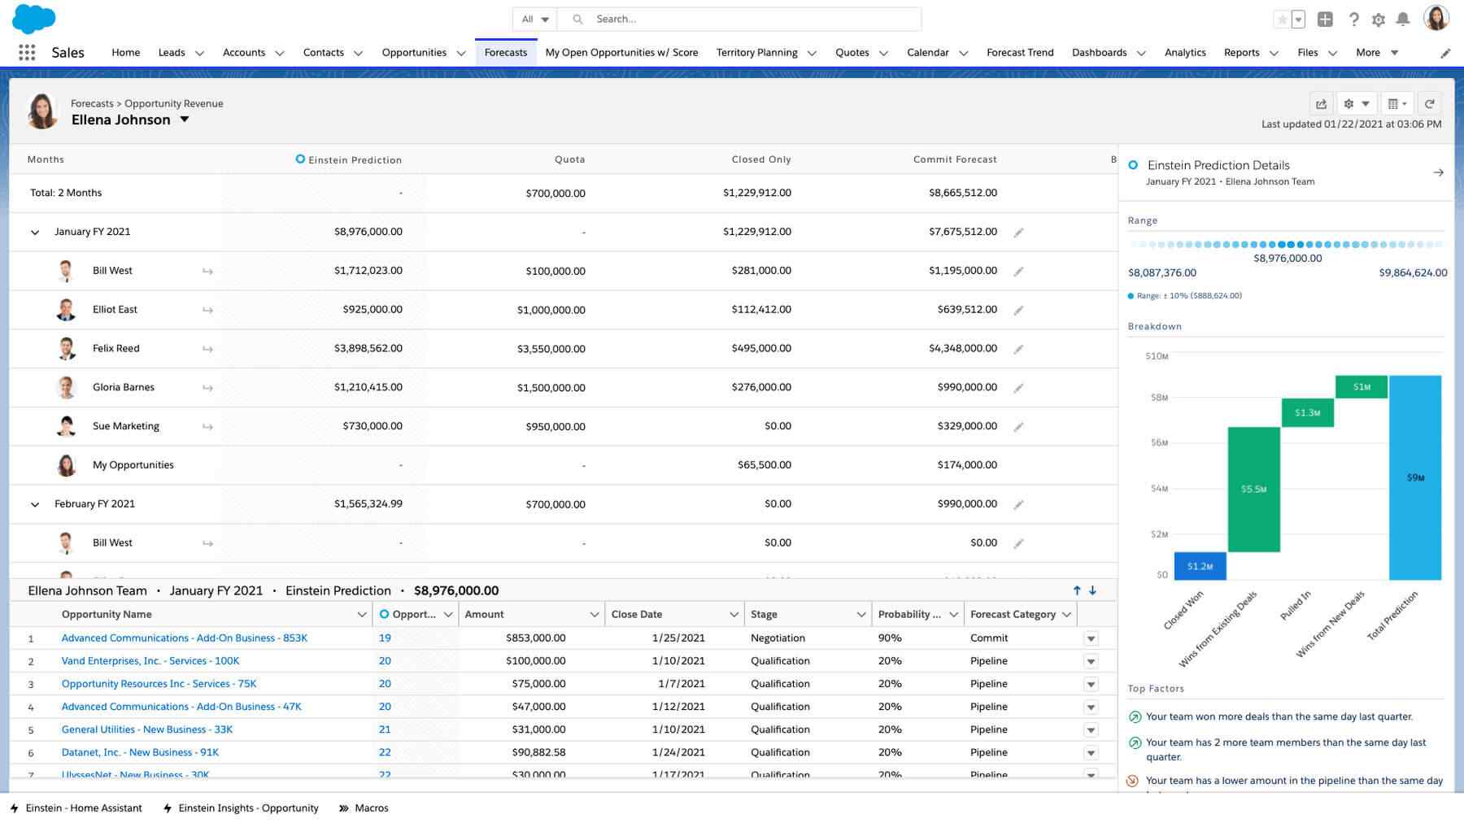The width and height of the screenshot is (1464, 823).
Task: Jump to Elliot East's forecast arrow
Action: tap(207, 310)
